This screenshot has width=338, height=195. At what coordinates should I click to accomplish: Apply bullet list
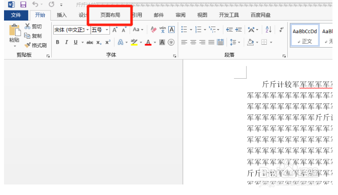(x=184, y=30)
